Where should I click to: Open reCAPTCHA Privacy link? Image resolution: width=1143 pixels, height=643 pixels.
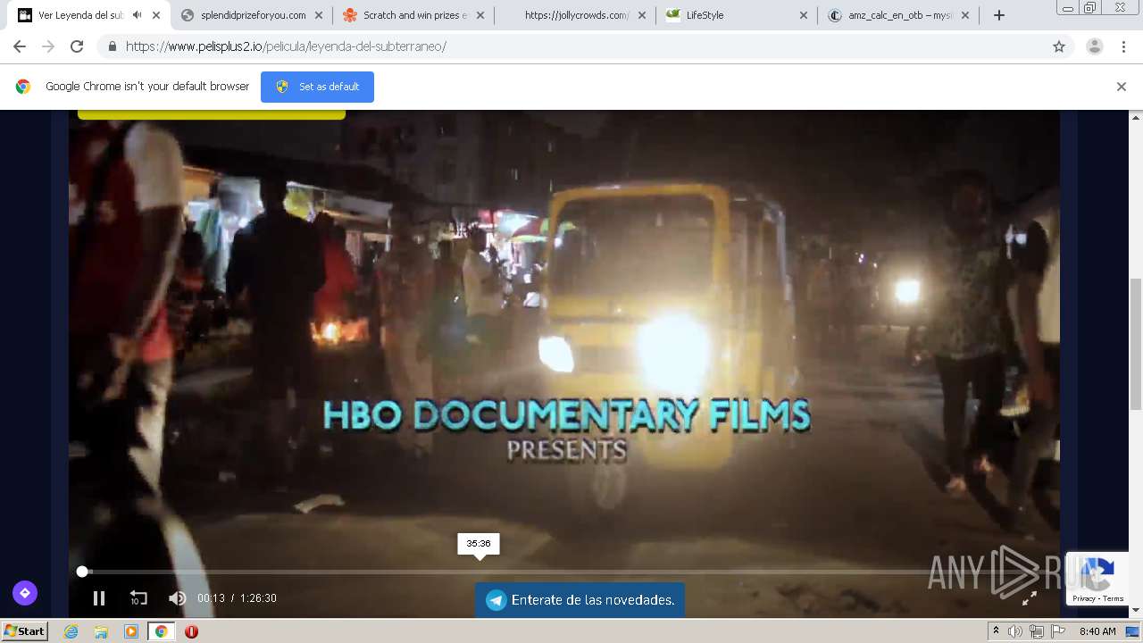point(1084,598)
